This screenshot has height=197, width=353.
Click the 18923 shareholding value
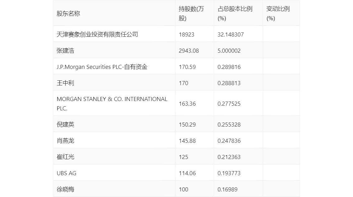pos(186,34)
